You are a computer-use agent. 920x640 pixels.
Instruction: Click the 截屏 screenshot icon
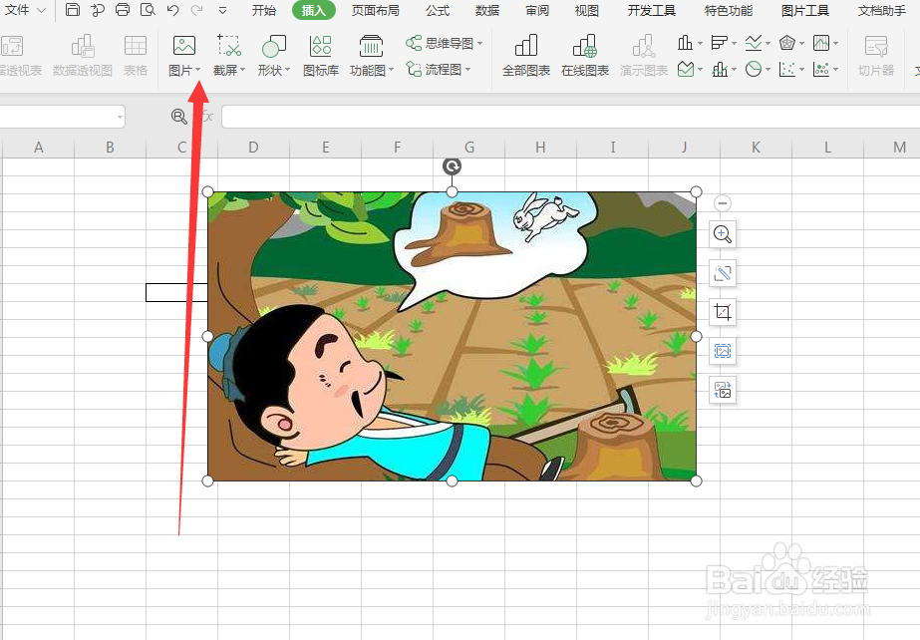[229, 46]
